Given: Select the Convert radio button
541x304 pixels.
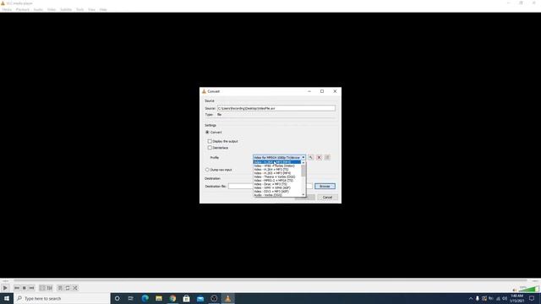Looking at the screenshot, I should coord(207,133).
